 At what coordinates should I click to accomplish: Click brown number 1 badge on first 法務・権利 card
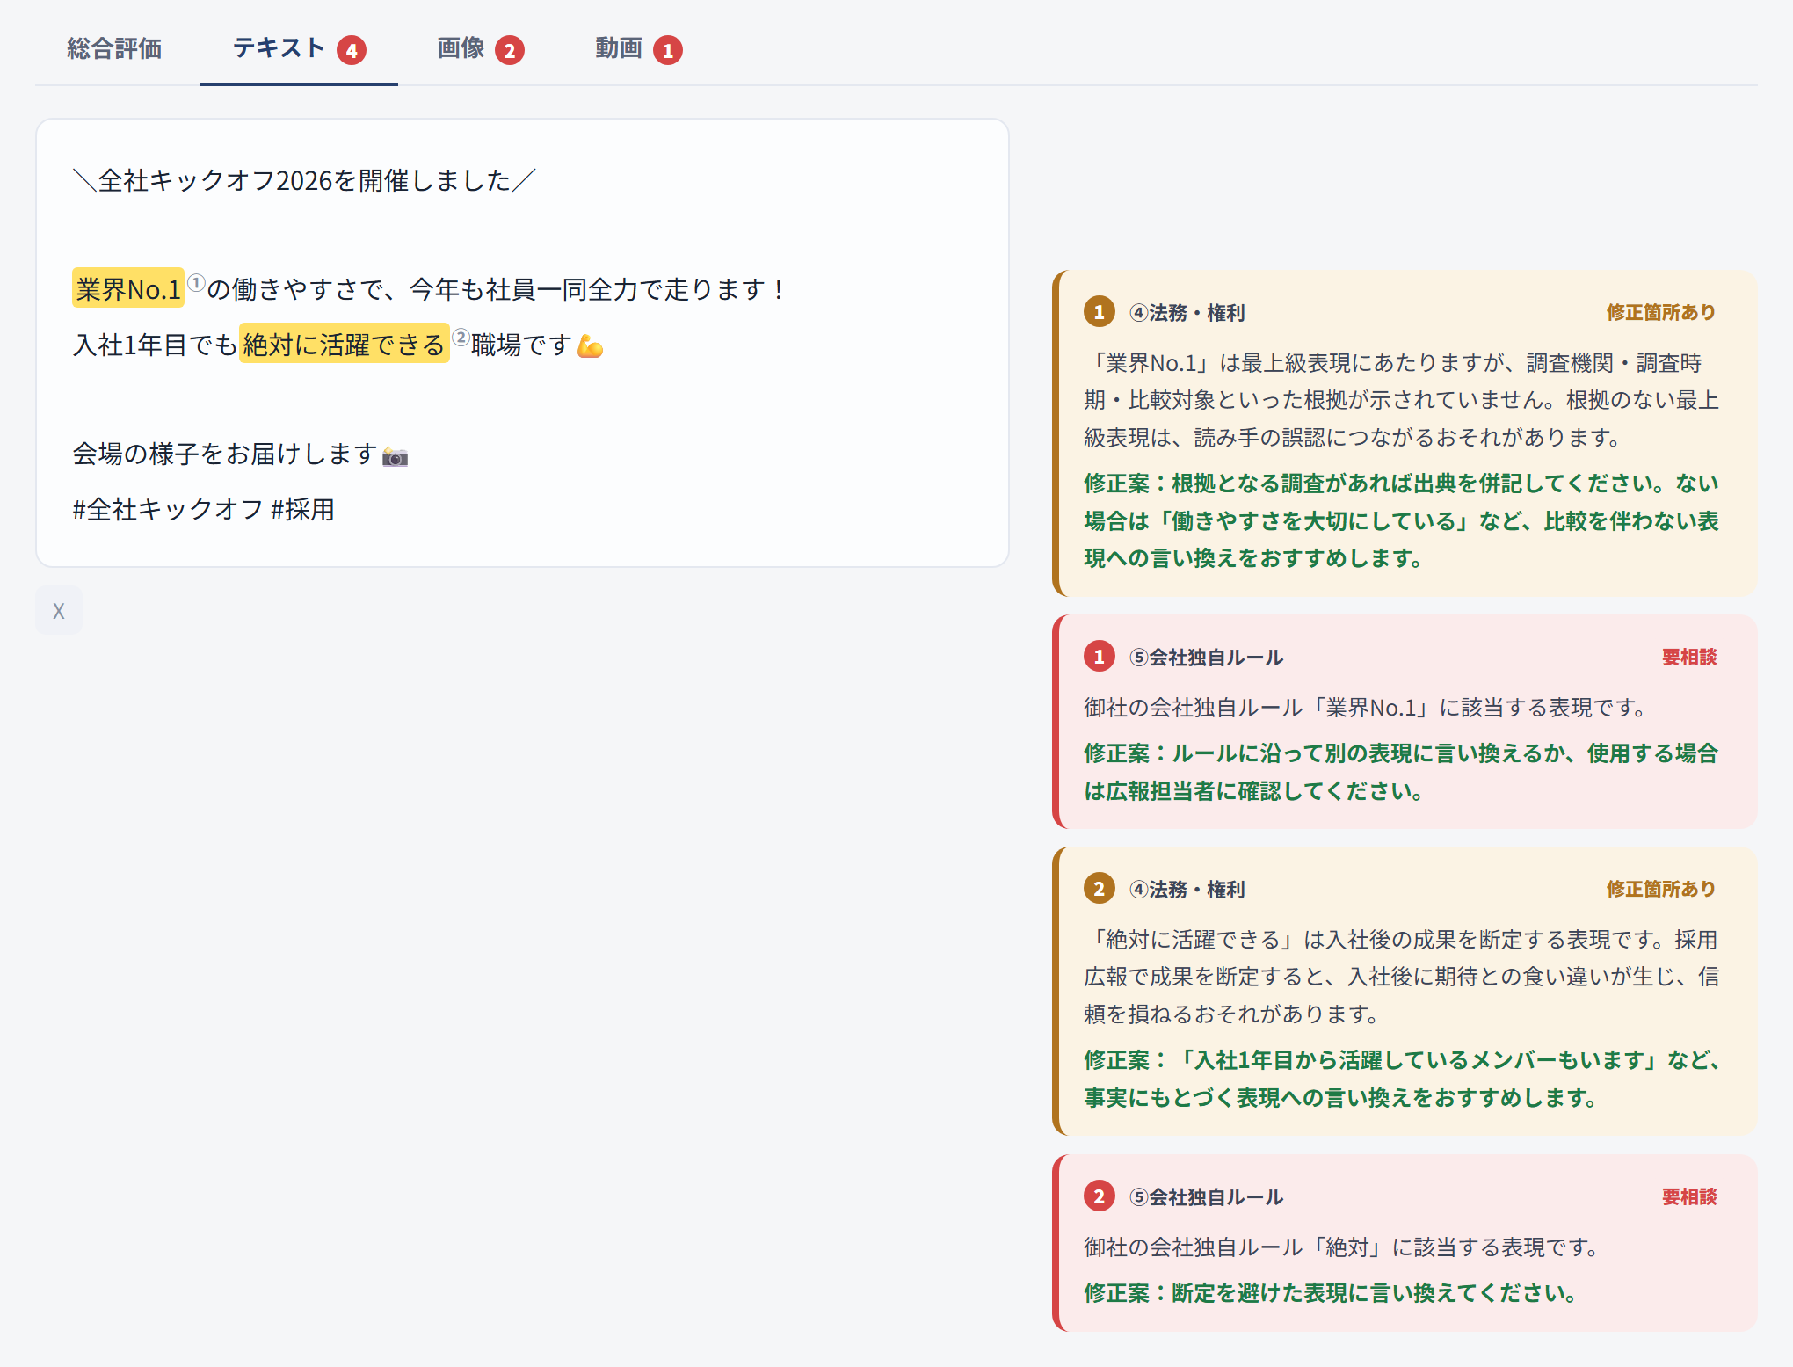1100,311
